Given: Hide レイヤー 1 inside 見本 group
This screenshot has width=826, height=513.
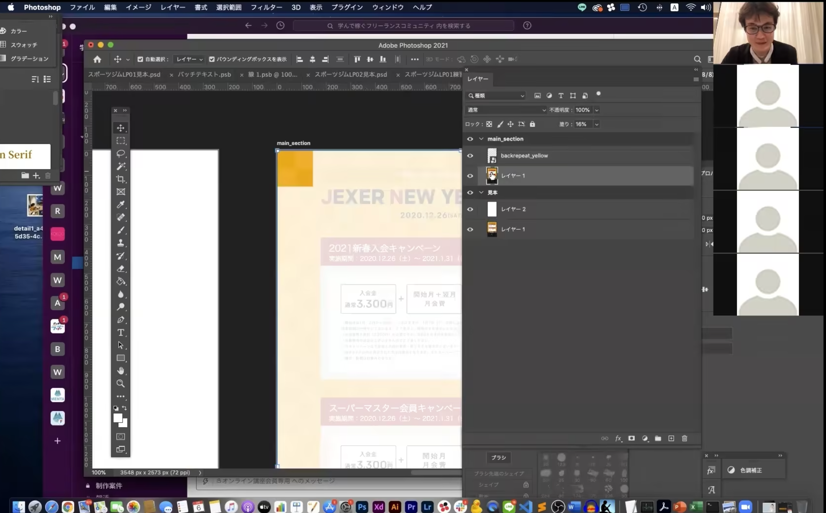Looking at the screenshot, I should pyautogui.click(x=470, y=229).
